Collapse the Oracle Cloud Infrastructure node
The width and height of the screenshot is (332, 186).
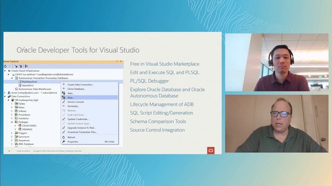(5, 71)
